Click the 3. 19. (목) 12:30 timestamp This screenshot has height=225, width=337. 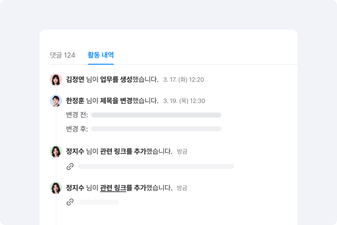tap(184, 101)
